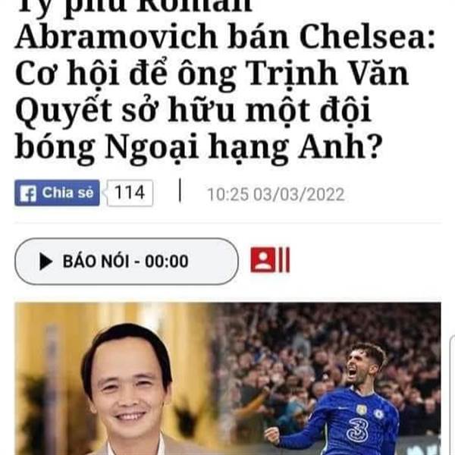The image size is (455, 455).
Task: Click the partial panel at right edge
Action: pos(452,394)
